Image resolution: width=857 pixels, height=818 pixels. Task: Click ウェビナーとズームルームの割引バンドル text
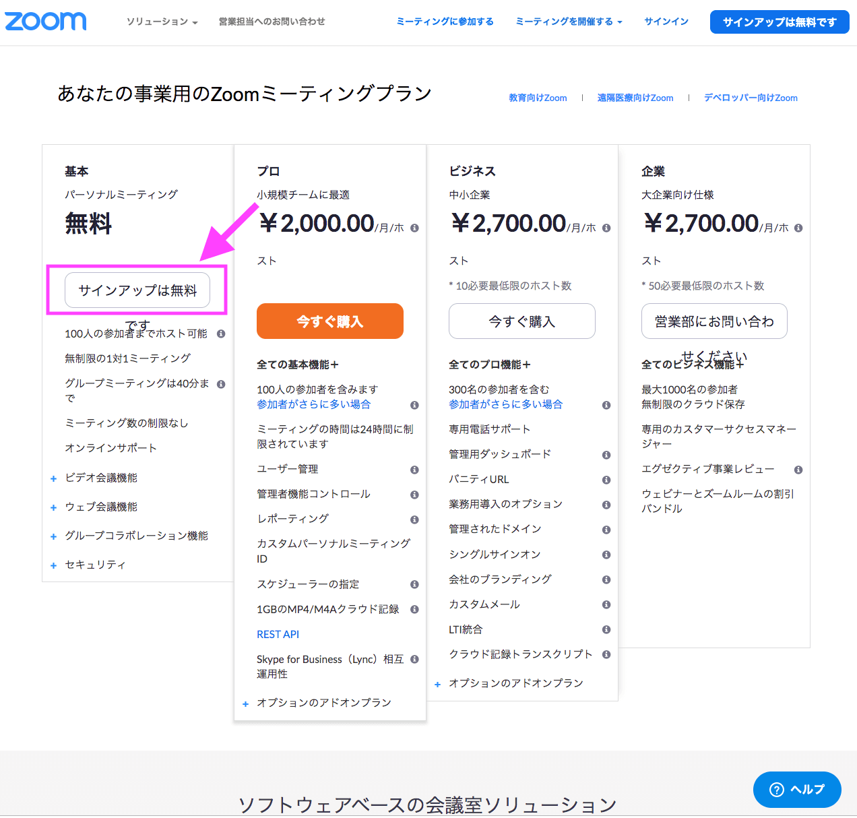pos(718,501)
